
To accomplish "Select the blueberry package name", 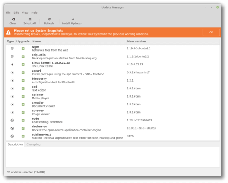I will pyautogui.click(x=39, y=78).
